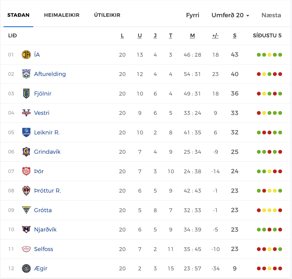The image size is (292, 279).
Task: Select the Staðan tab
Action: point(18,15)
